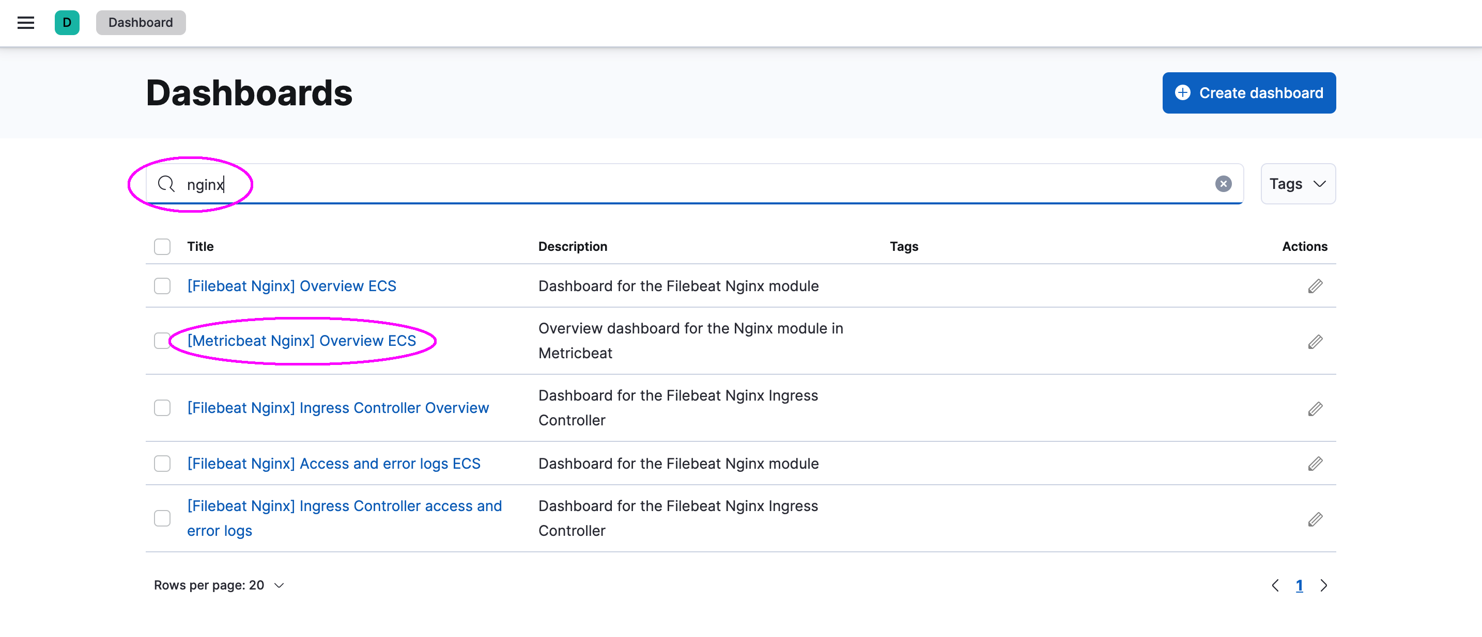The height and width of the screenshot is (637, 1482).
Task: Edit Ingress Controller access and error logs dashboard
Action: 1315,519
